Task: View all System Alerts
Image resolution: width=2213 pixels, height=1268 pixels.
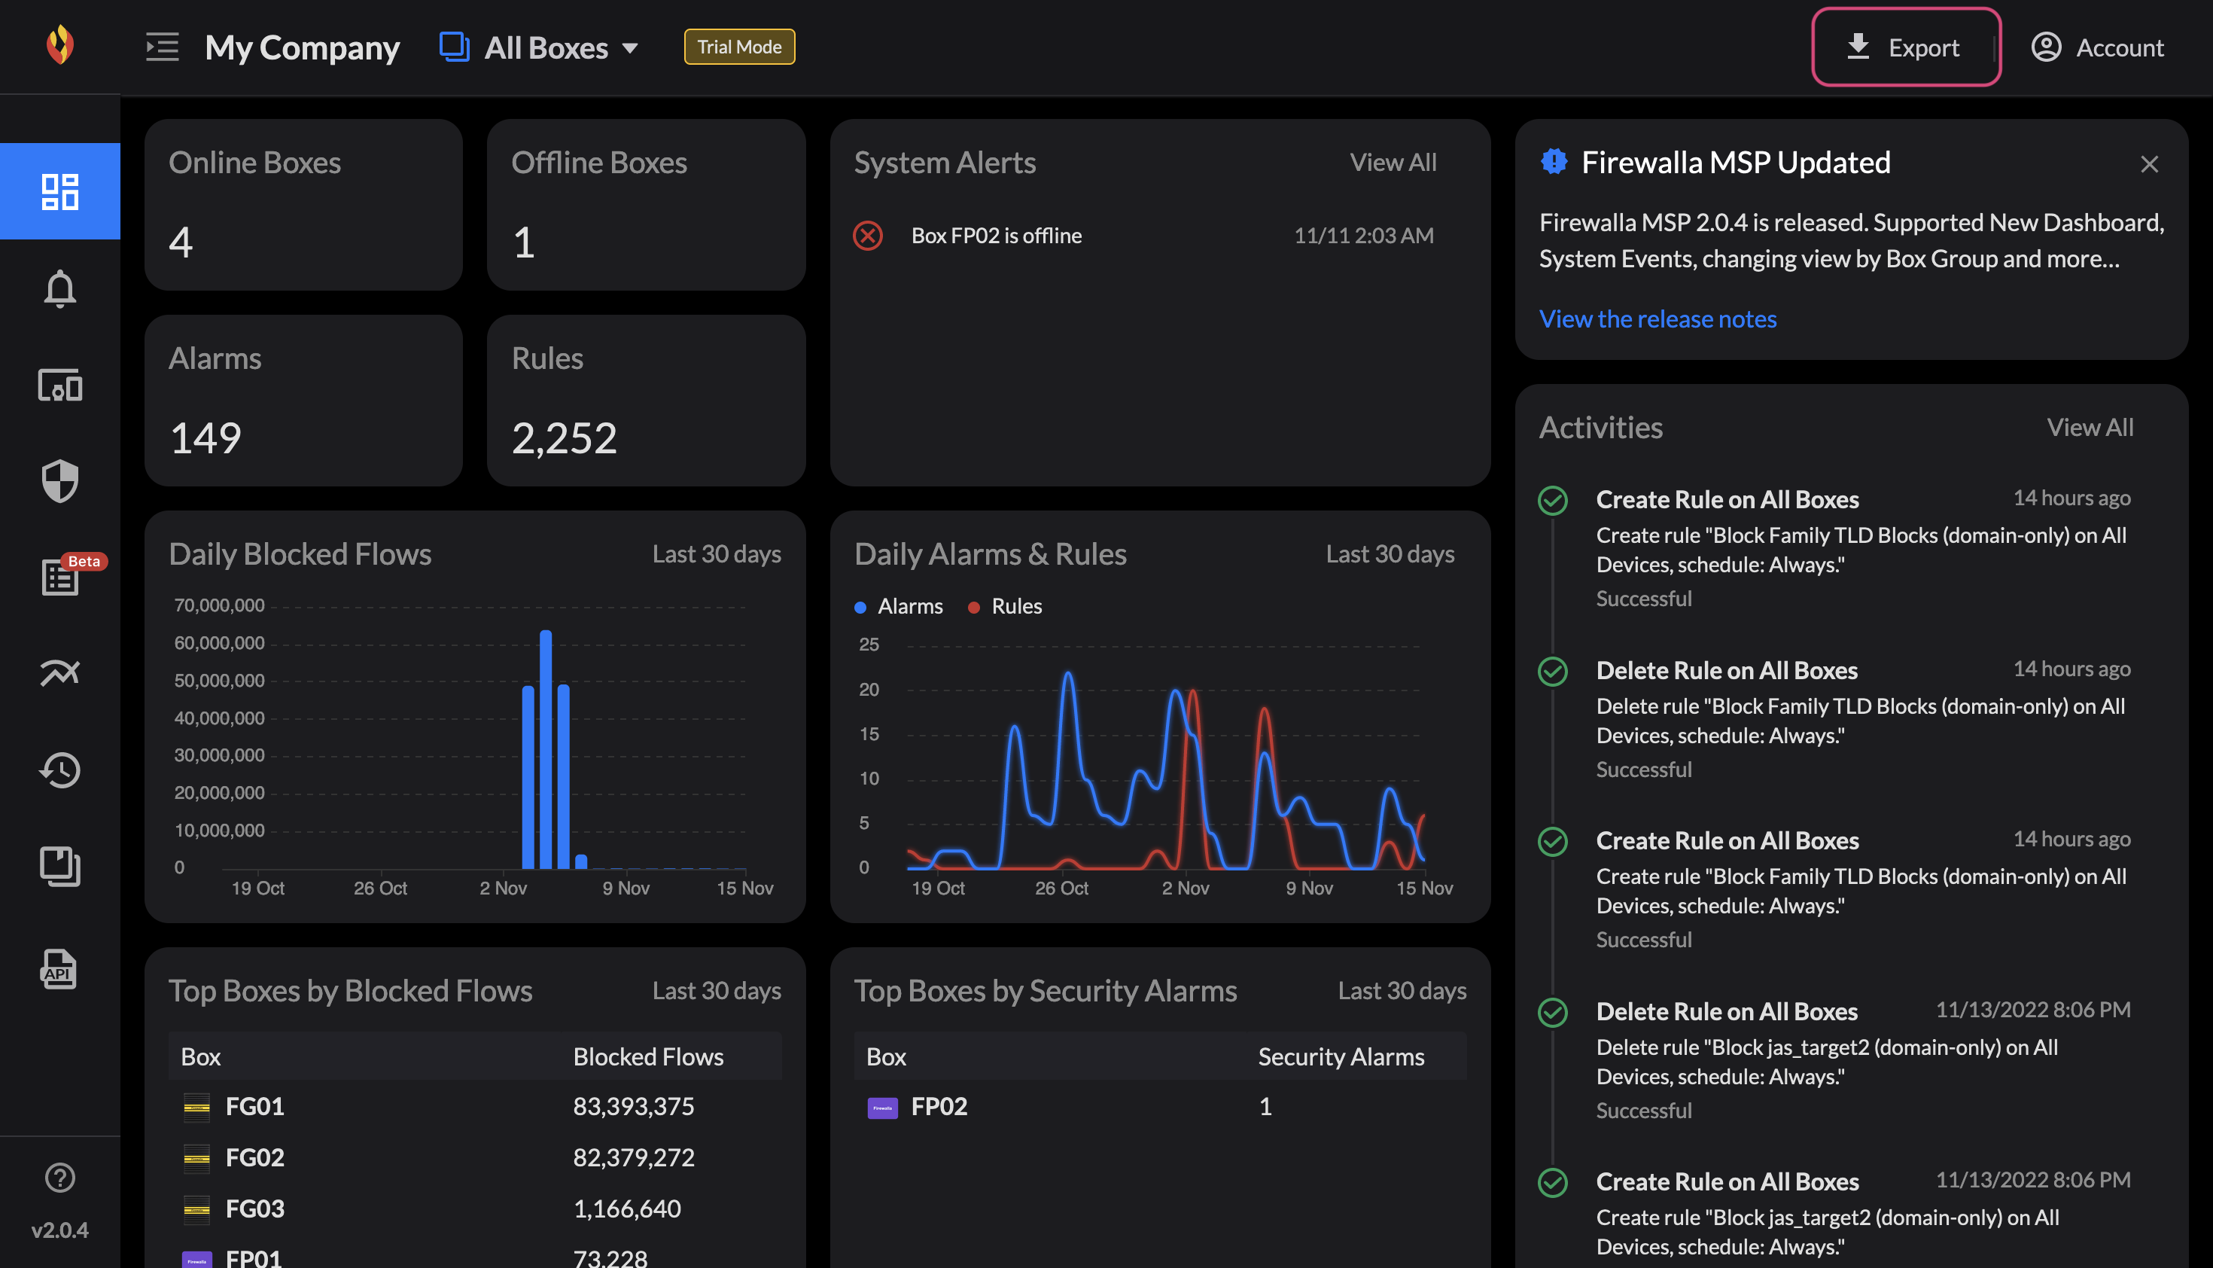Action: (1393, 162)
